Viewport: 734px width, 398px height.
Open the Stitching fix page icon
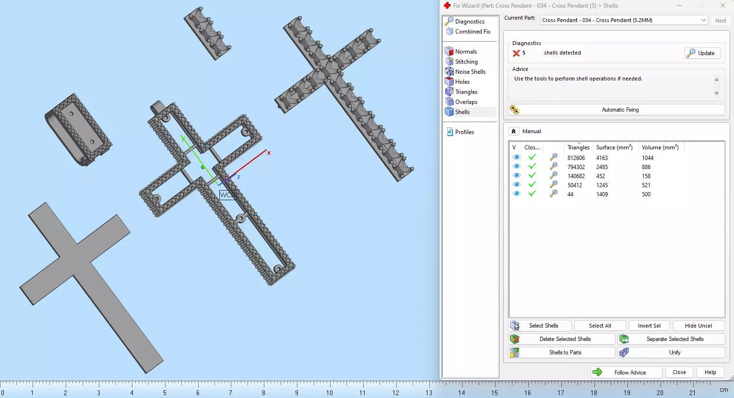point(450,61)
